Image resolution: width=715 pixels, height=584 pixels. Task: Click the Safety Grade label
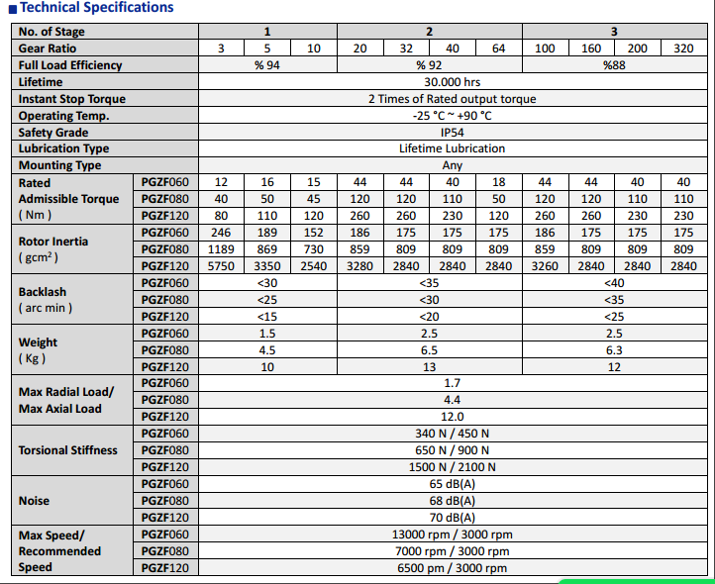tap(53, 133)
